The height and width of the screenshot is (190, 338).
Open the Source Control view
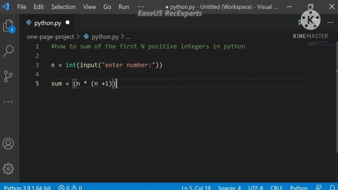(x=8, y=76)
